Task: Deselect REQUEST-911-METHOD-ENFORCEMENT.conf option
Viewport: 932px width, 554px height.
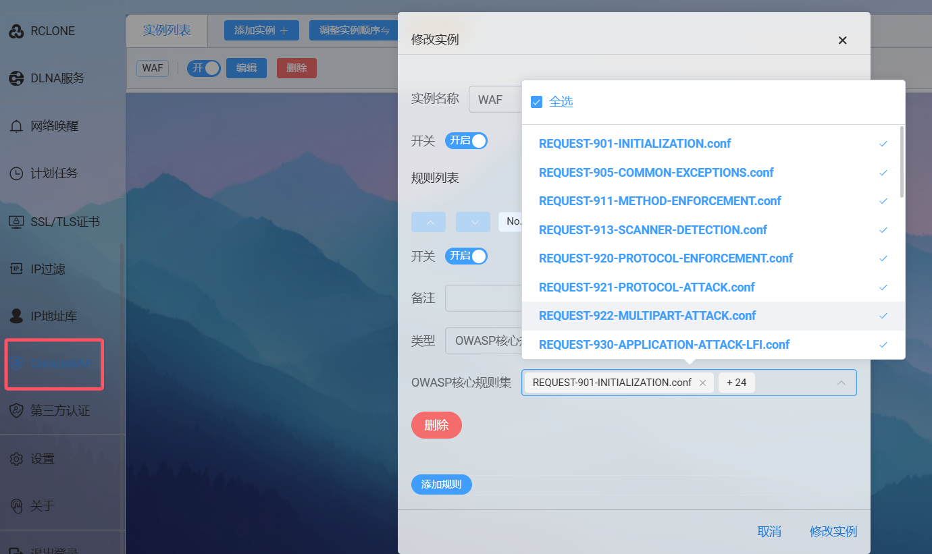Action: (x=713, y=201)
